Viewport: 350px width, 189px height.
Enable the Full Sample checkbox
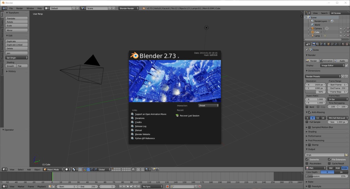(x=307, y=122)
